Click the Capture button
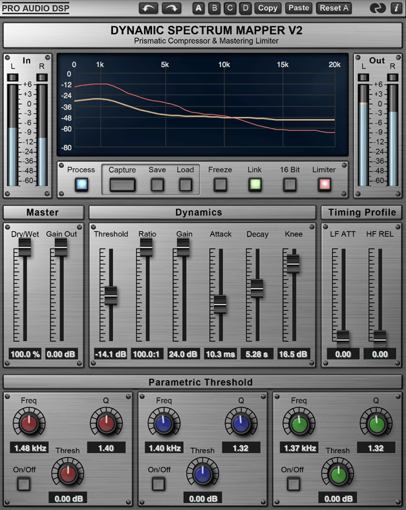406x510 pixels. click(122, 185)
